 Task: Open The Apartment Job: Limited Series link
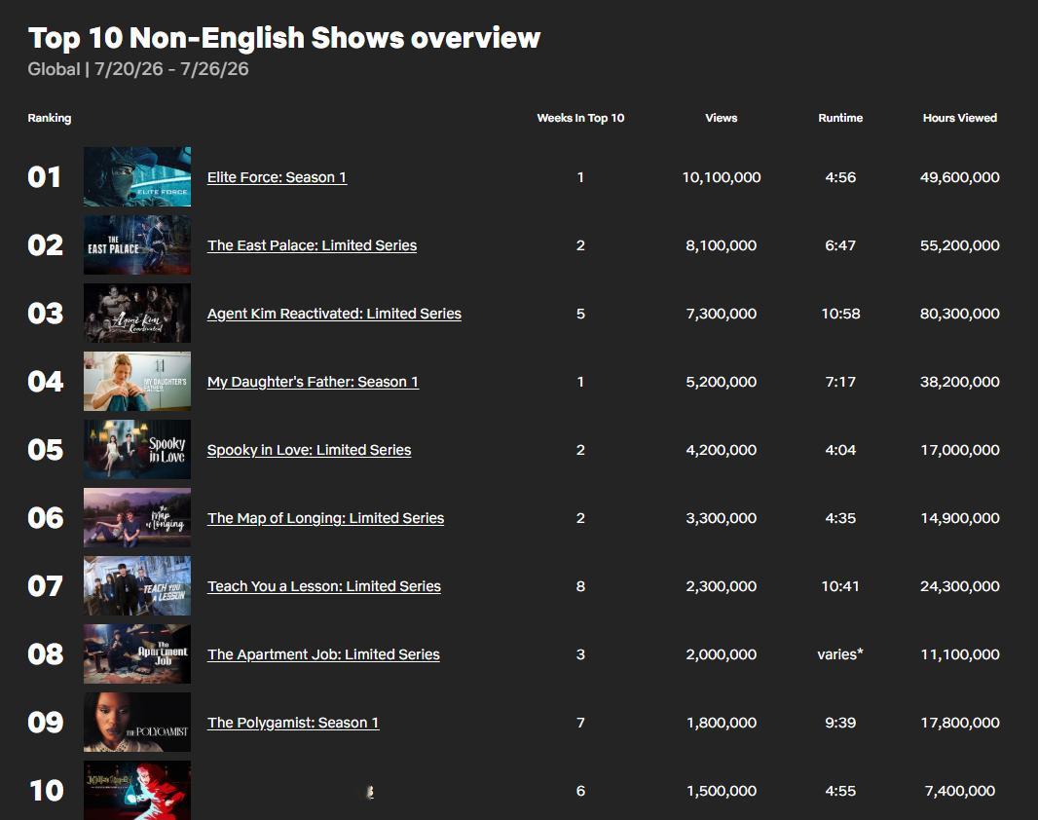323,654
